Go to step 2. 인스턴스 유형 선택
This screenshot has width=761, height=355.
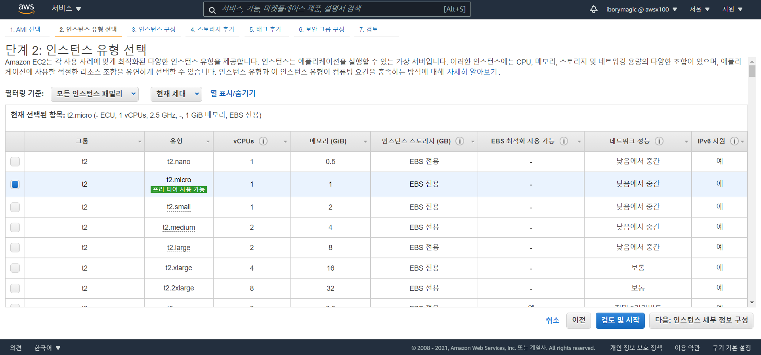(x=88, y=29)
